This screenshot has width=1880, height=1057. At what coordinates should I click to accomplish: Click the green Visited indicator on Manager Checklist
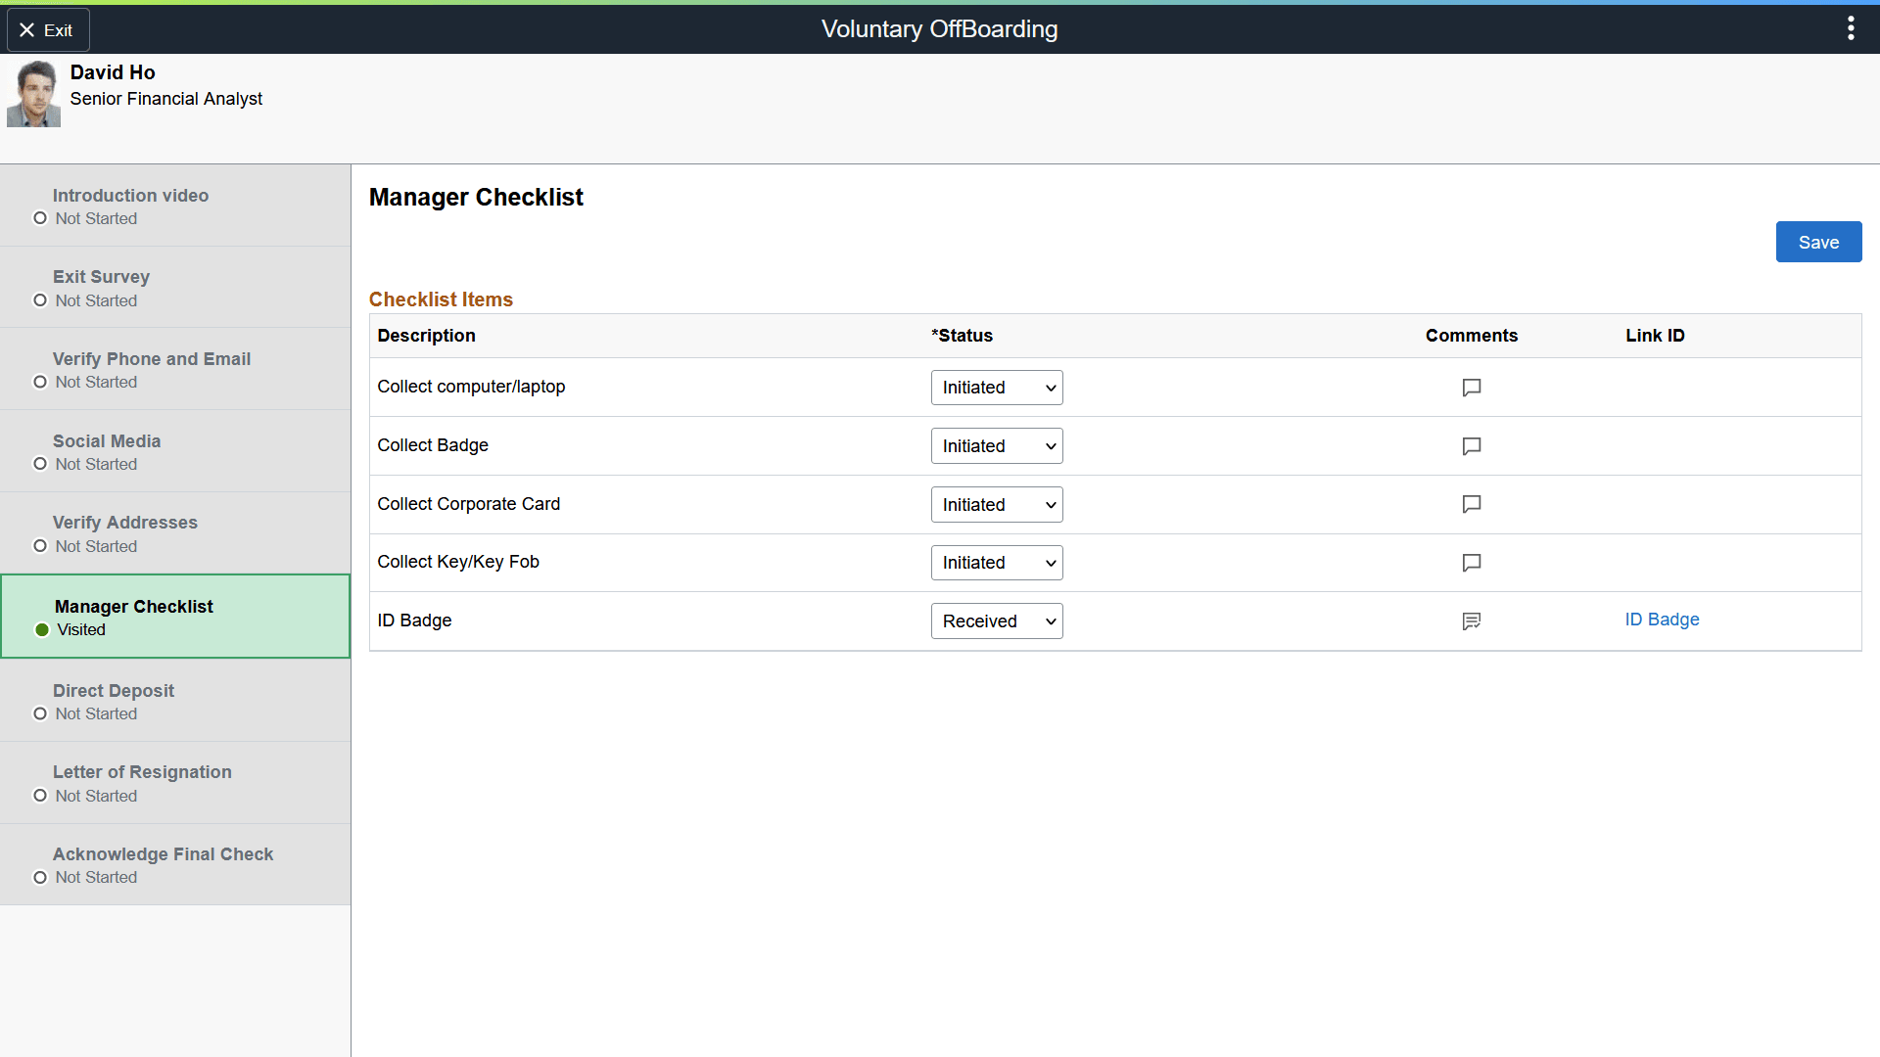coord(41,630)
